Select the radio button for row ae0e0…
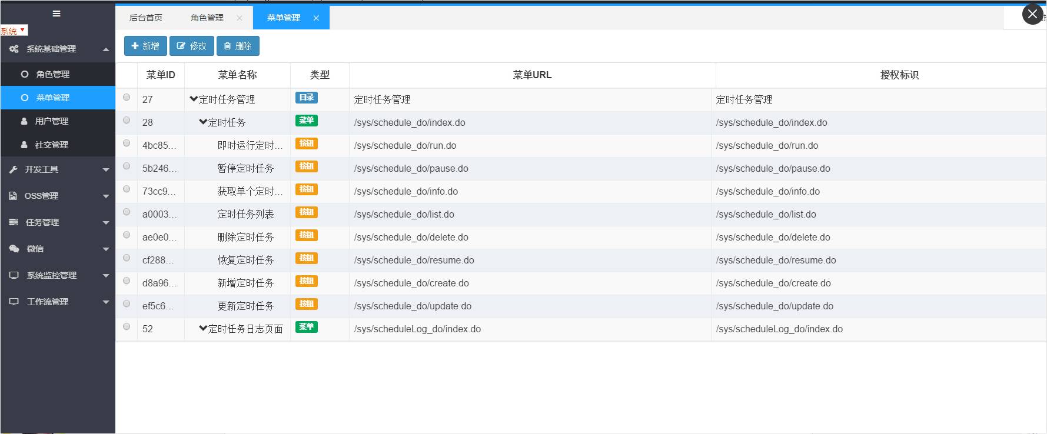 click(x=127, y=235)
